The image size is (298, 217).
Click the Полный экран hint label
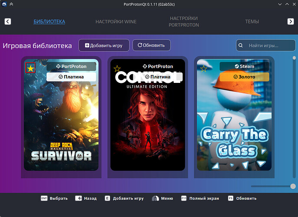click(x=204, y=198)
